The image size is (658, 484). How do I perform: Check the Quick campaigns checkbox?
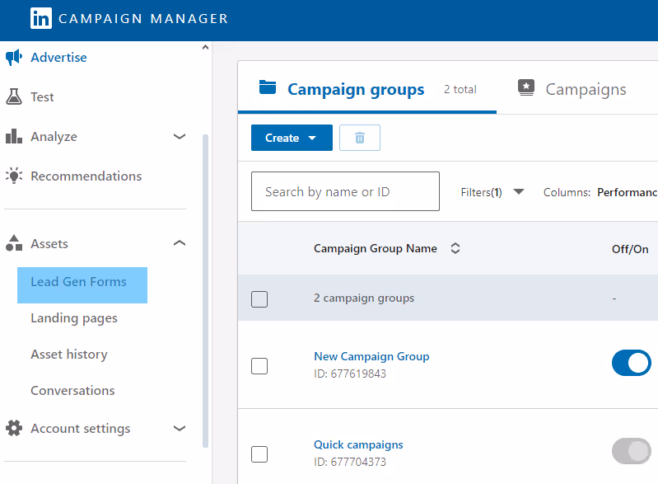tap(259, 454)
